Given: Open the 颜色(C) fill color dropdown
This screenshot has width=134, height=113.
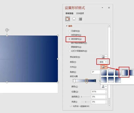Looking at the screenshot, I should pos(104,86).
